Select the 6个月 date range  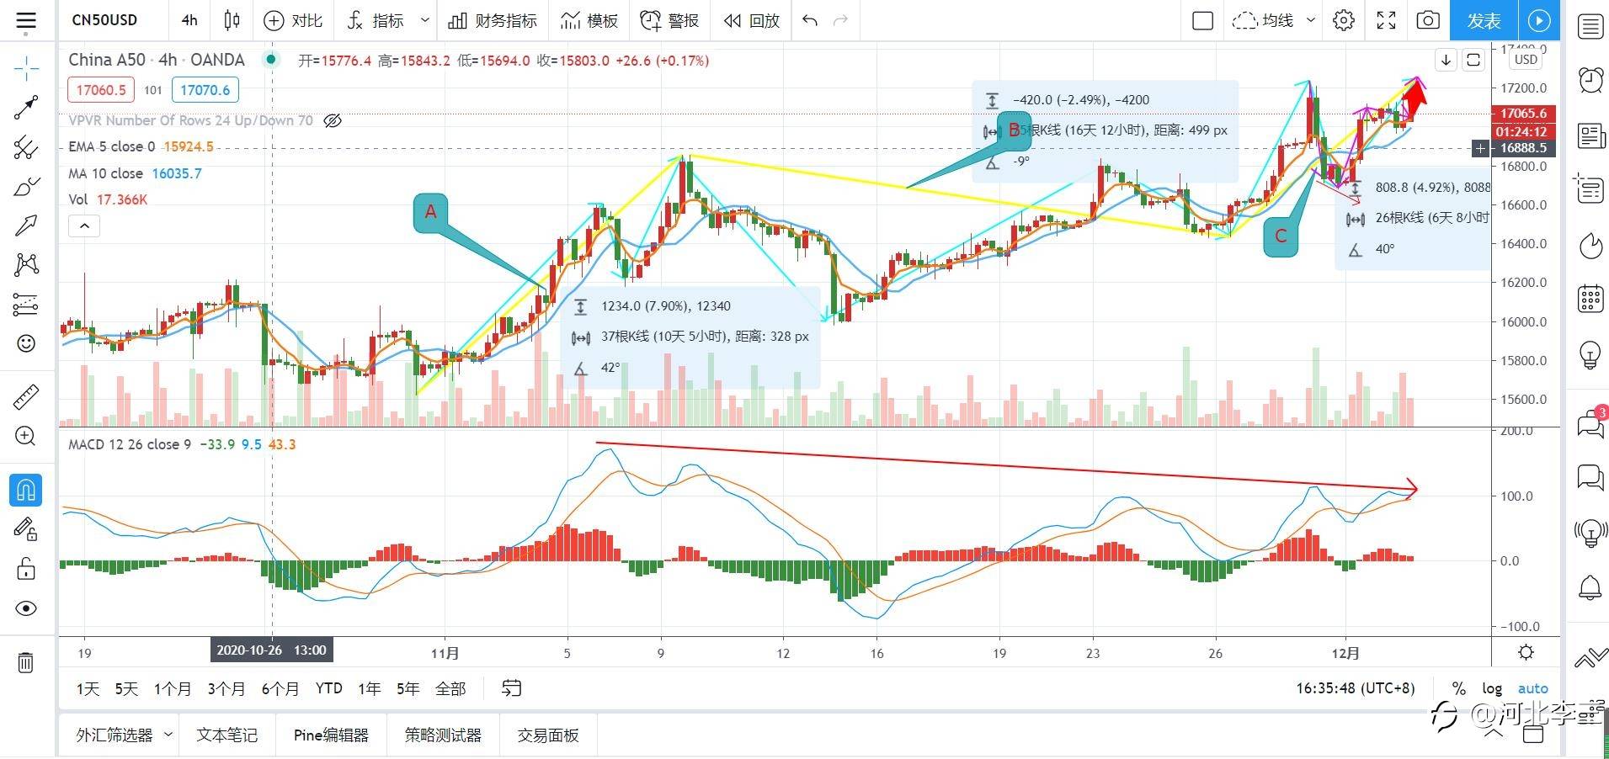tap(280, 688)
